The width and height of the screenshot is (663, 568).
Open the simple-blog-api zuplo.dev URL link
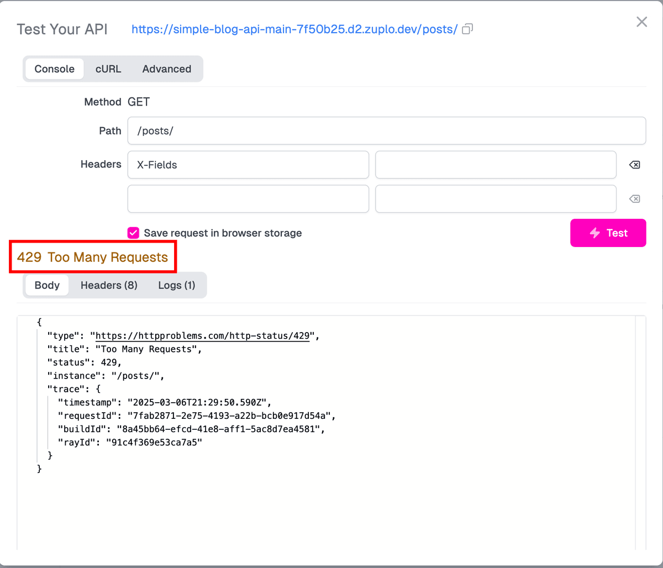point(294,29)
